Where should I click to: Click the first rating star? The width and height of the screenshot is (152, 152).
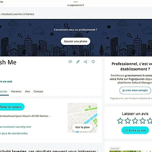point(120,121)
